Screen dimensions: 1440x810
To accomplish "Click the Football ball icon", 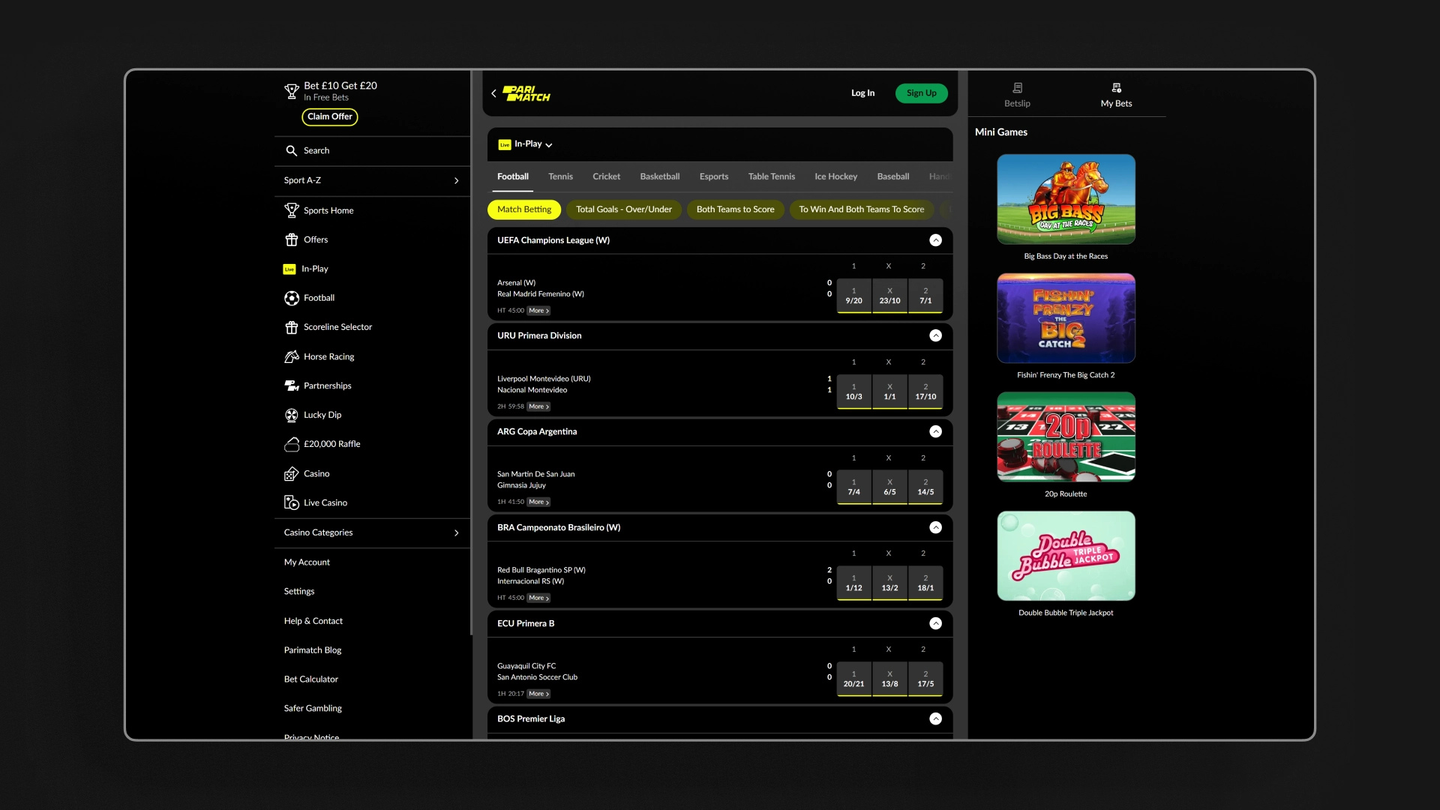I will click(292, 298).
